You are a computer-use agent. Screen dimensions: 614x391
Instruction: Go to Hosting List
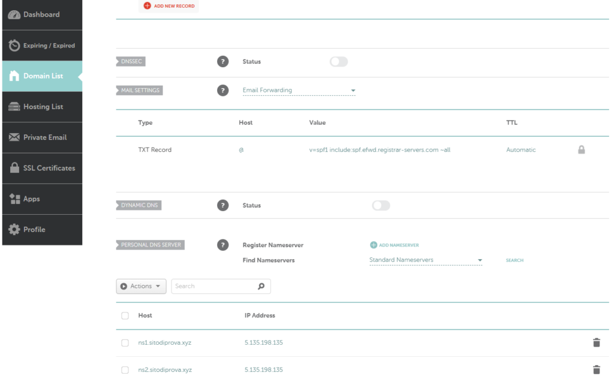42,107
